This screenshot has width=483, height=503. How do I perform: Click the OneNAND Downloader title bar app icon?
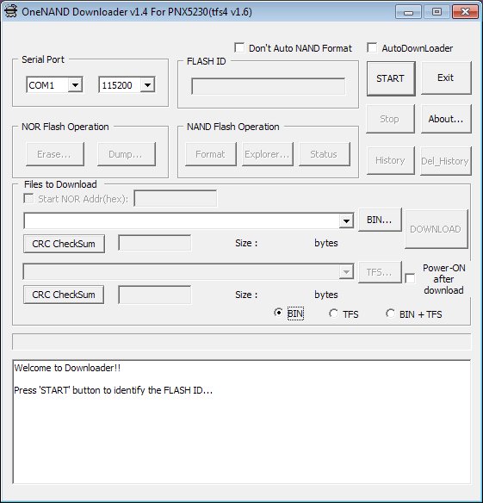(x=10, y=11)
